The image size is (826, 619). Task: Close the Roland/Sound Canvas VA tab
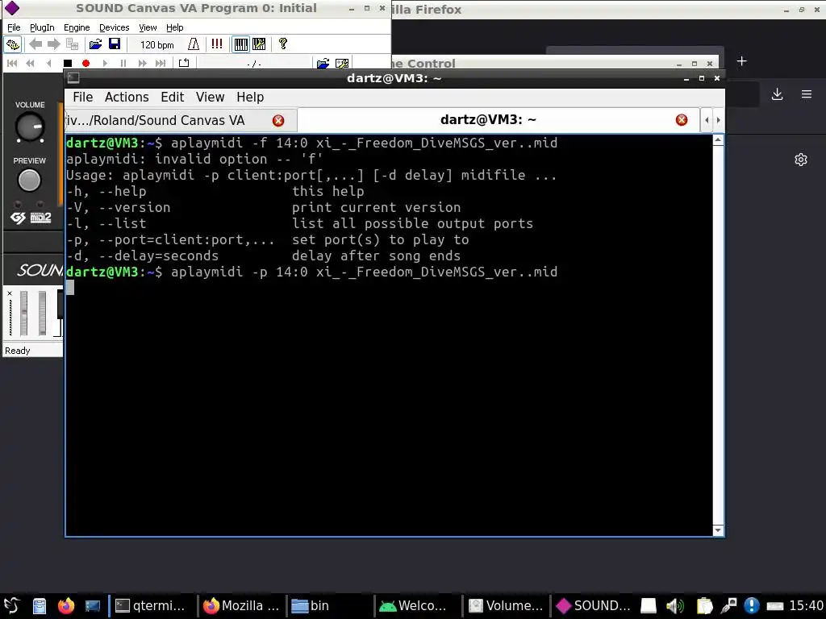278,121
